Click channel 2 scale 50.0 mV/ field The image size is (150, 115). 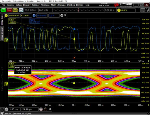click(42, 16)
